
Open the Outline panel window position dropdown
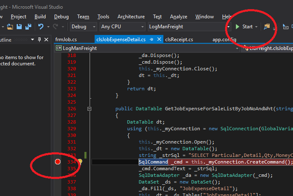point(33,40)
